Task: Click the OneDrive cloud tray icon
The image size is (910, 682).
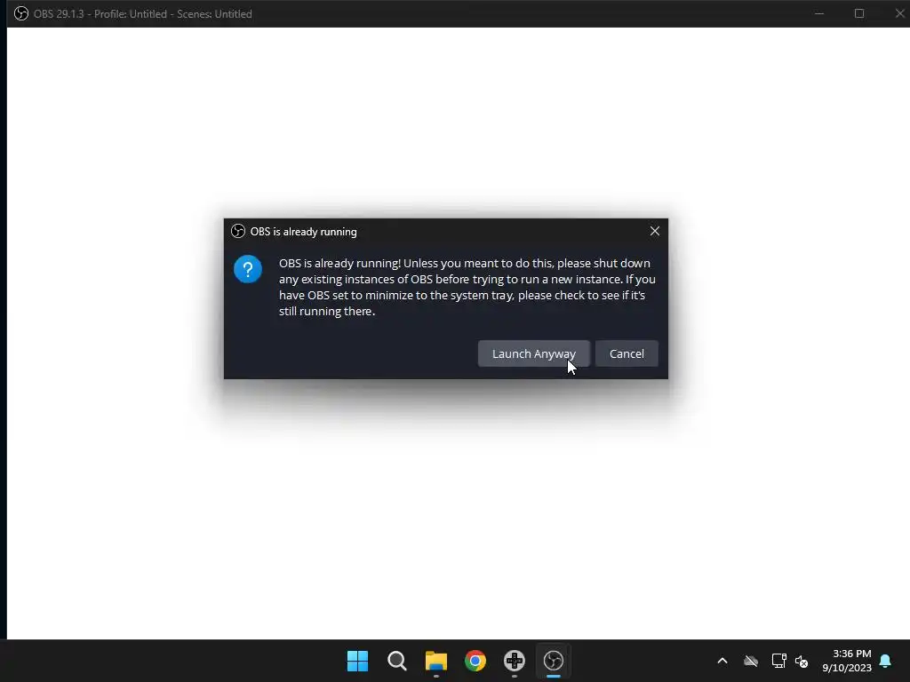Action: [751, 661]
